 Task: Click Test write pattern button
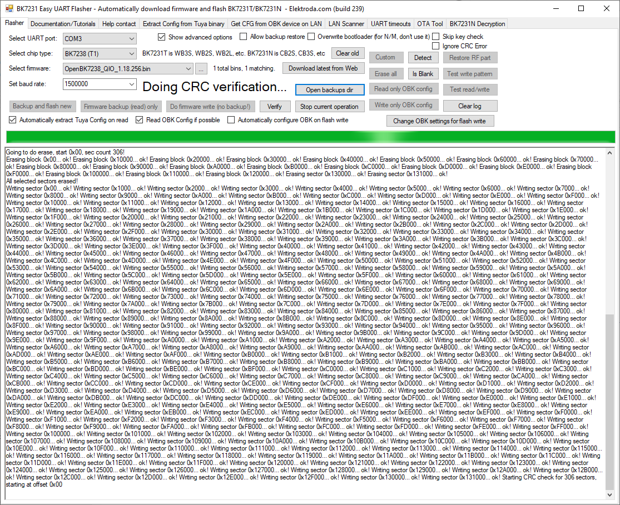470,74
